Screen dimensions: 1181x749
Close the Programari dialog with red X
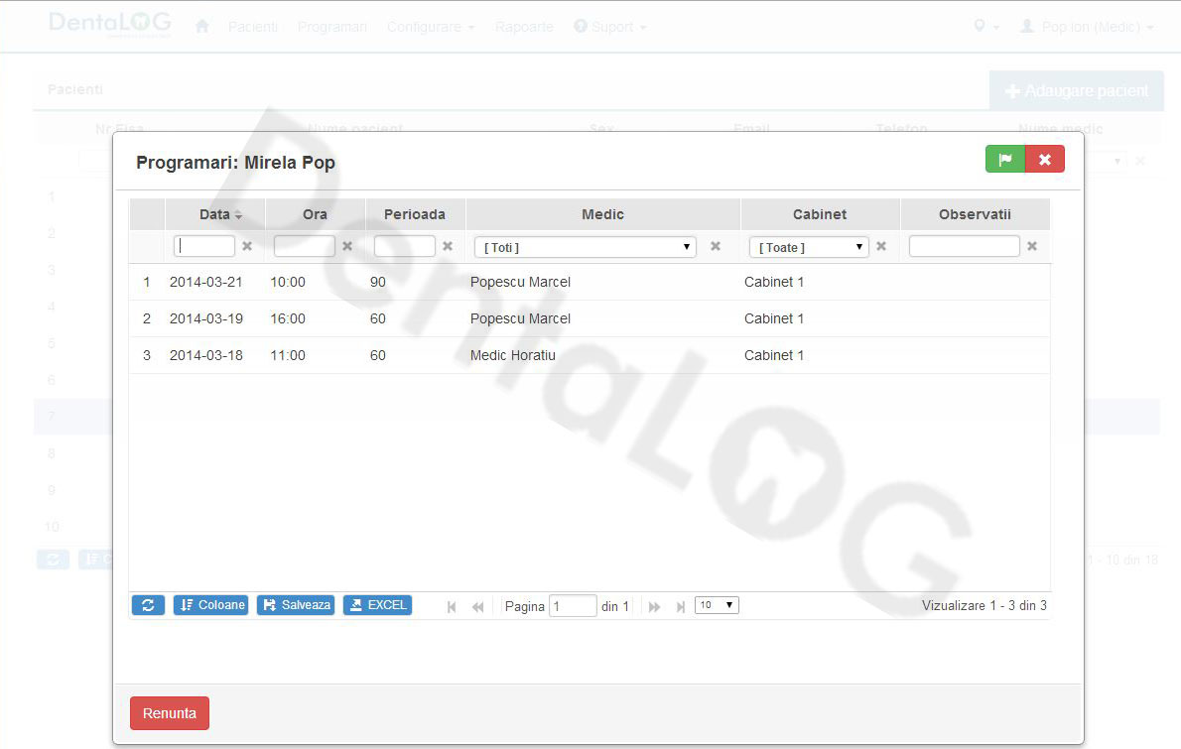(1045, 159)
